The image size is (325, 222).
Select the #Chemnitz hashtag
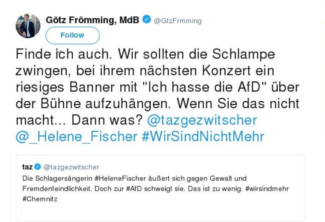[36, 199]
